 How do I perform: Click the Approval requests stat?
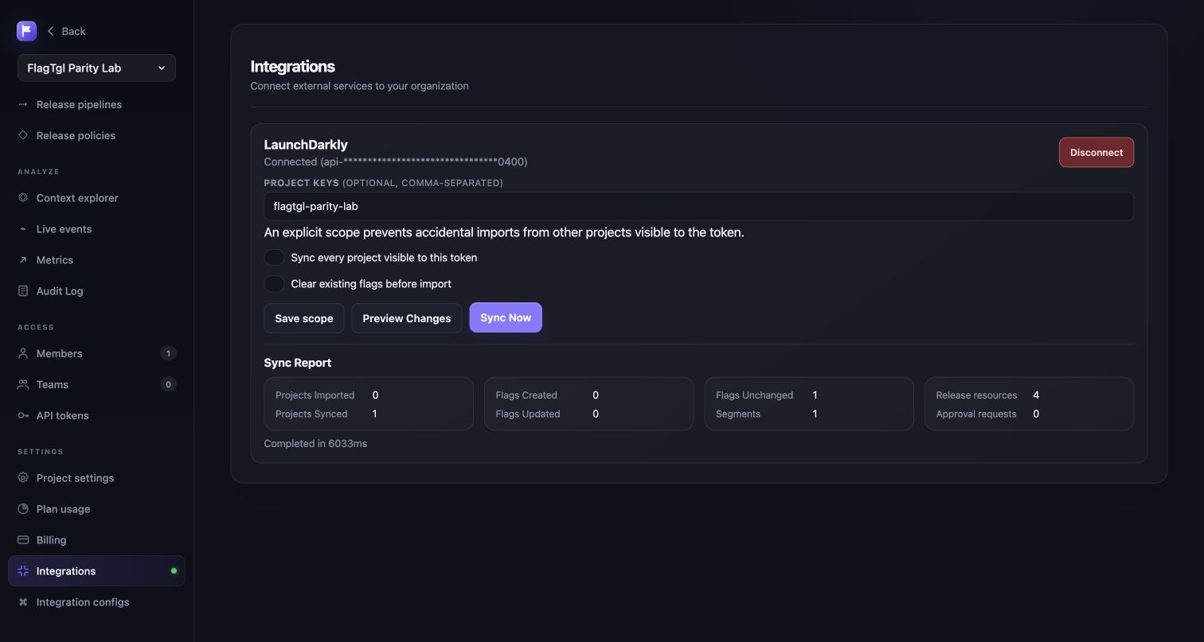[987, 414]
